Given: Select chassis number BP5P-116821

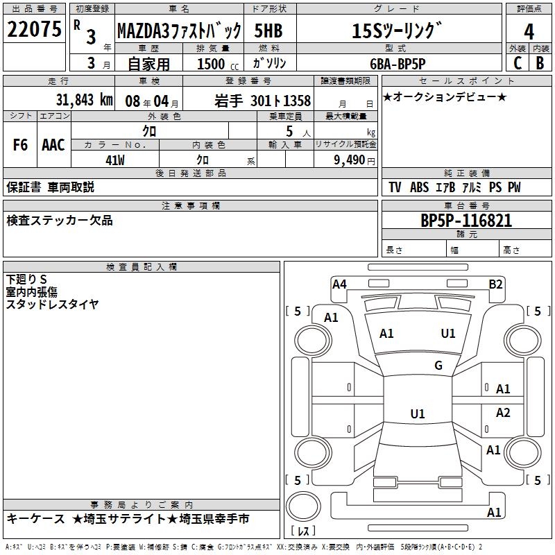Looking at the screenshot, I should (466, 221).
